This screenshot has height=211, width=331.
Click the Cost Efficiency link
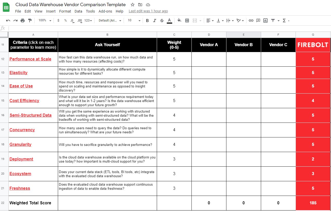point(24,101)
